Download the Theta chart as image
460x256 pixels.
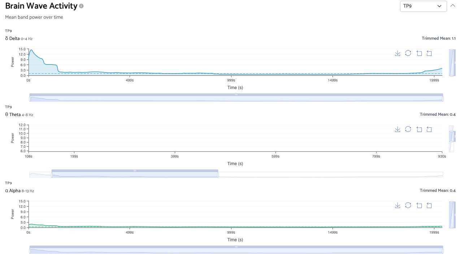coord(398,129)
